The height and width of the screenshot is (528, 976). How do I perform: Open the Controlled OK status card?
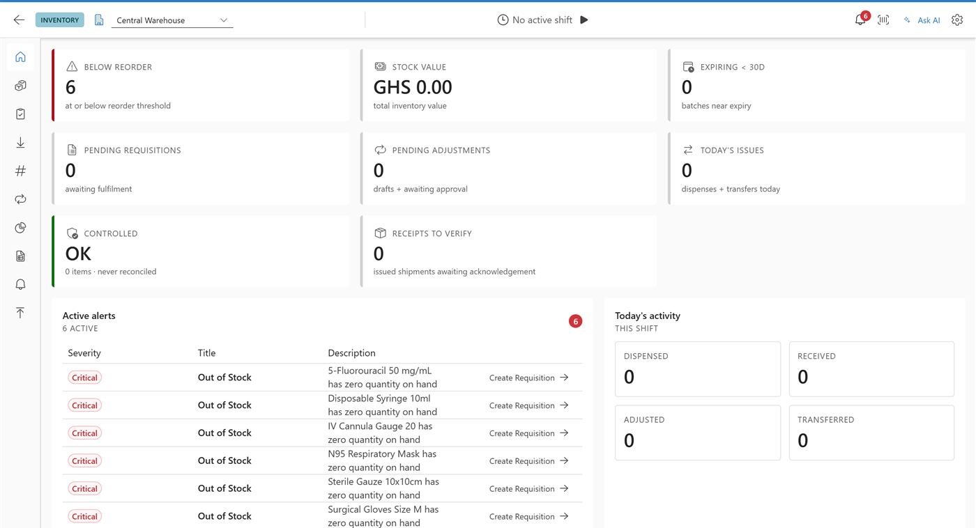pos(201,251)
